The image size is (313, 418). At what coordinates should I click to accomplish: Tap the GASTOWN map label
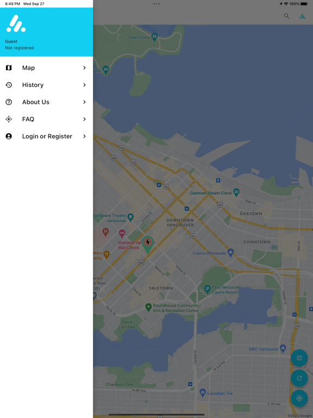251,214
